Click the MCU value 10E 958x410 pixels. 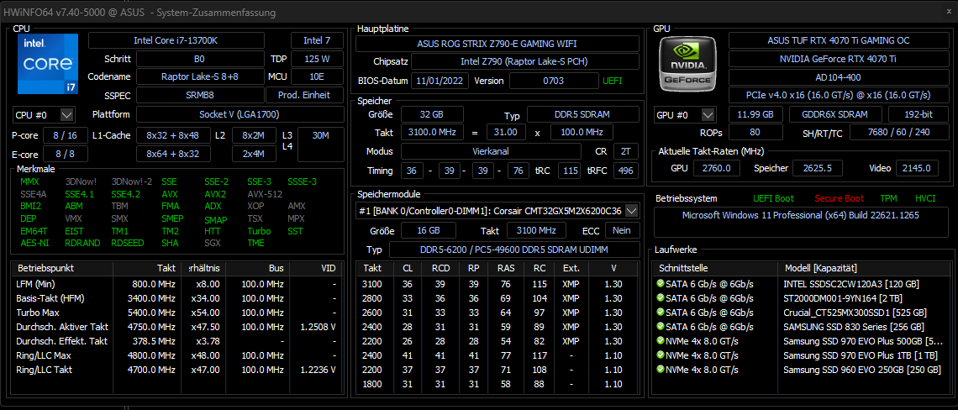[x=317, y=76]
